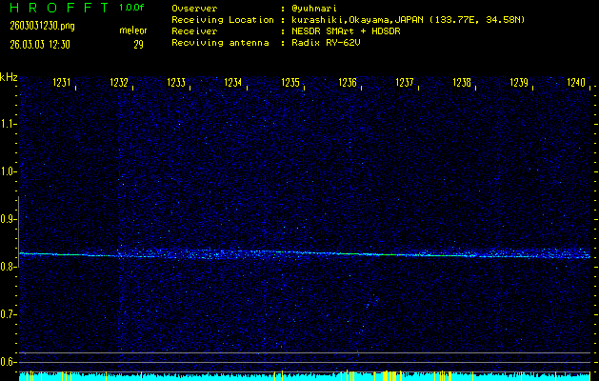This screenshot has width=599, height=381.
Task: Click the 0.6 kHz axis label
Action: (x=7, y=362)
